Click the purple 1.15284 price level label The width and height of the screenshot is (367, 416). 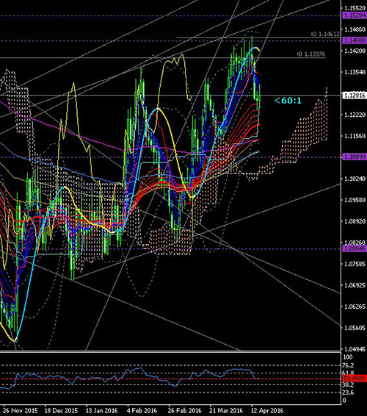355,15
